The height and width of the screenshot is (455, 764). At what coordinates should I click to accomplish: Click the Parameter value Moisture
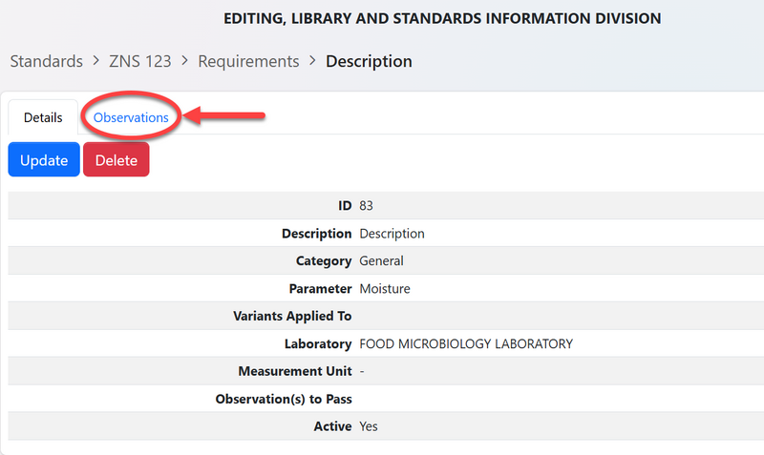point(384,288)
